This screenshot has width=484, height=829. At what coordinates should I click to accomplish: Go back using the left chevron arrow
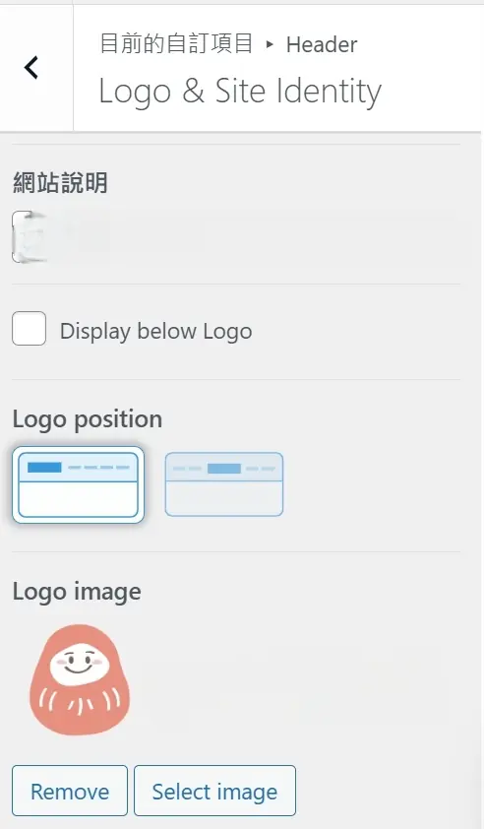pyautogui.click(x=31, y=68)
